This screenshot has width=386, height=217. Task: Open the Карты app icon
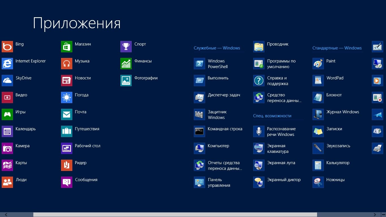pos(7,165)
